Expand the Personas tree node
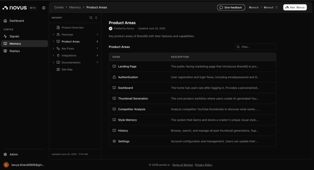This screenshot has width=314, height=170. [x=53, y=34]
